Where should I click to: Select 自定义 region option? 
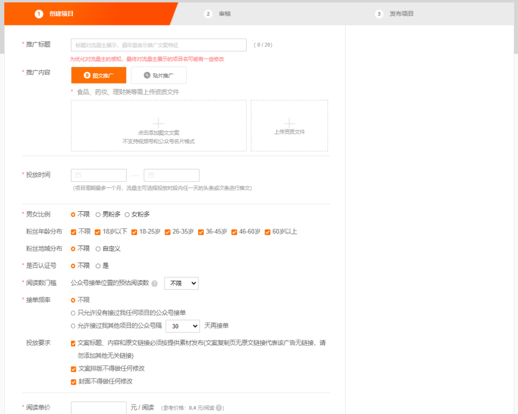coord(98,249)
